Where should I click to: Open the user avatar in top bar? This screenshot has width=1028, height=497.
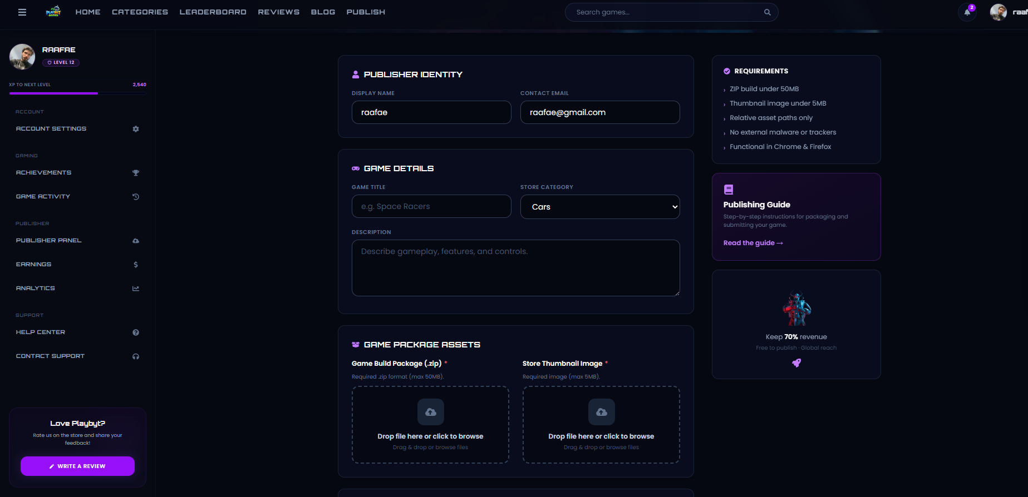click(999, 12)
